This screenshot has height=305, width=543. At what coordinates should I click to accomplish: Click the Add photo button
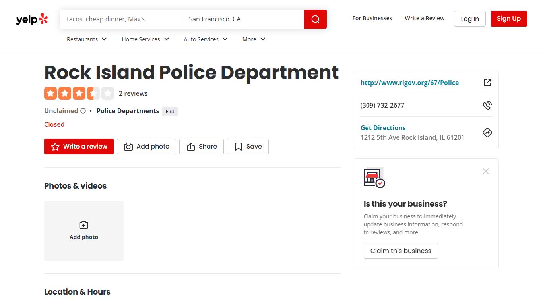click(146, 147)
